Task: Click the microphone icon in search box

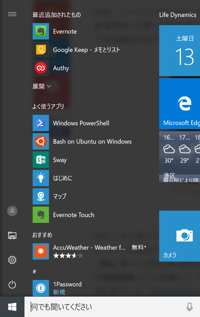Action: [x=189, y=307]
